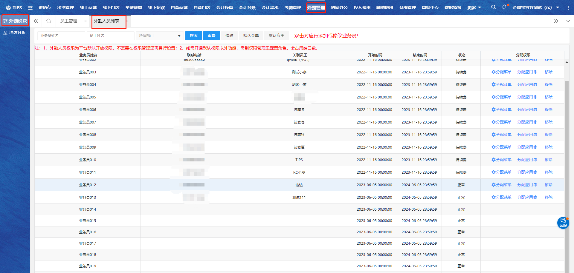
Task: Open the 考勤管理 menu item
Action: coord(293,7)
